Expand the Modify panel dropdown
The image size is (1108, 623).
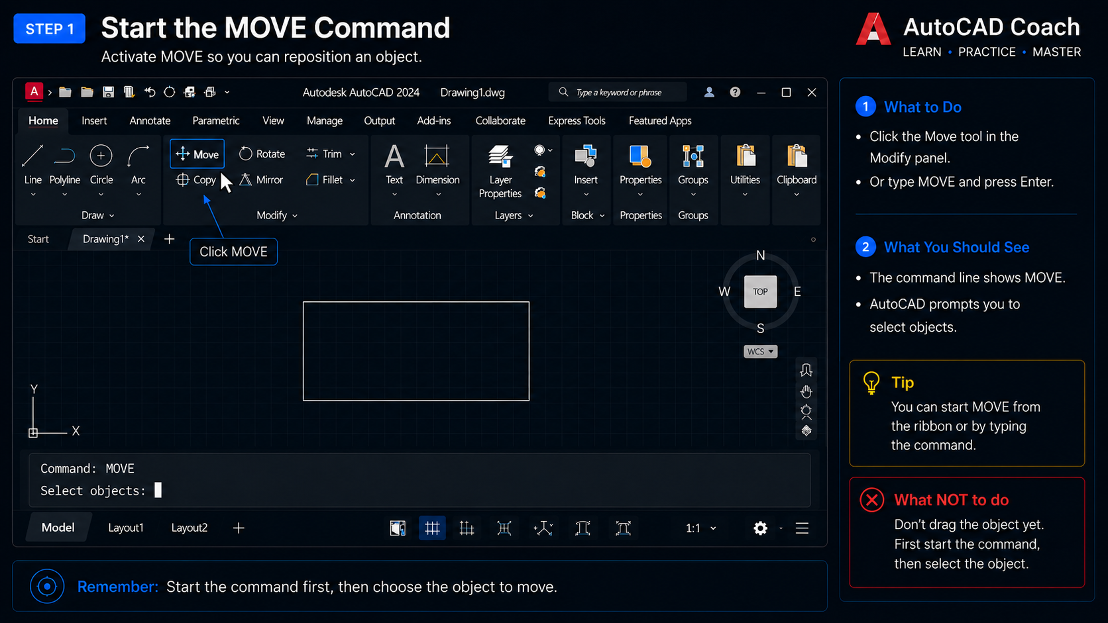click(x=277, y=215)
